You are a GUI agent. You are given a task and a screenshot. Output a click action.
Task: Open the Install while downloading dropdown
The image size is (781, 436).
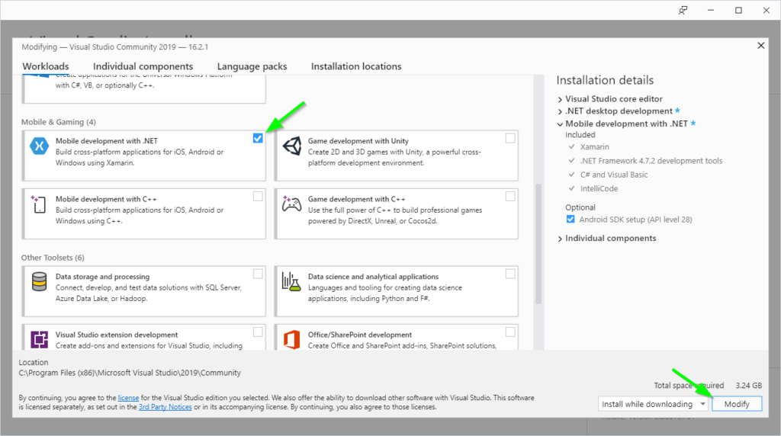(653, 404)
